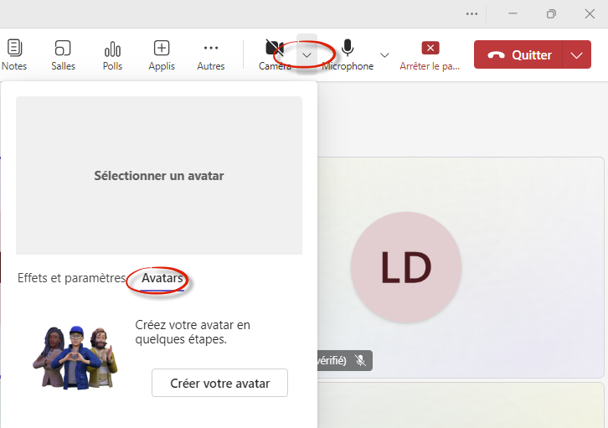608x428 pixels.
Task: Click Arrêter le partage icon
Action: (x=430, y=48)
